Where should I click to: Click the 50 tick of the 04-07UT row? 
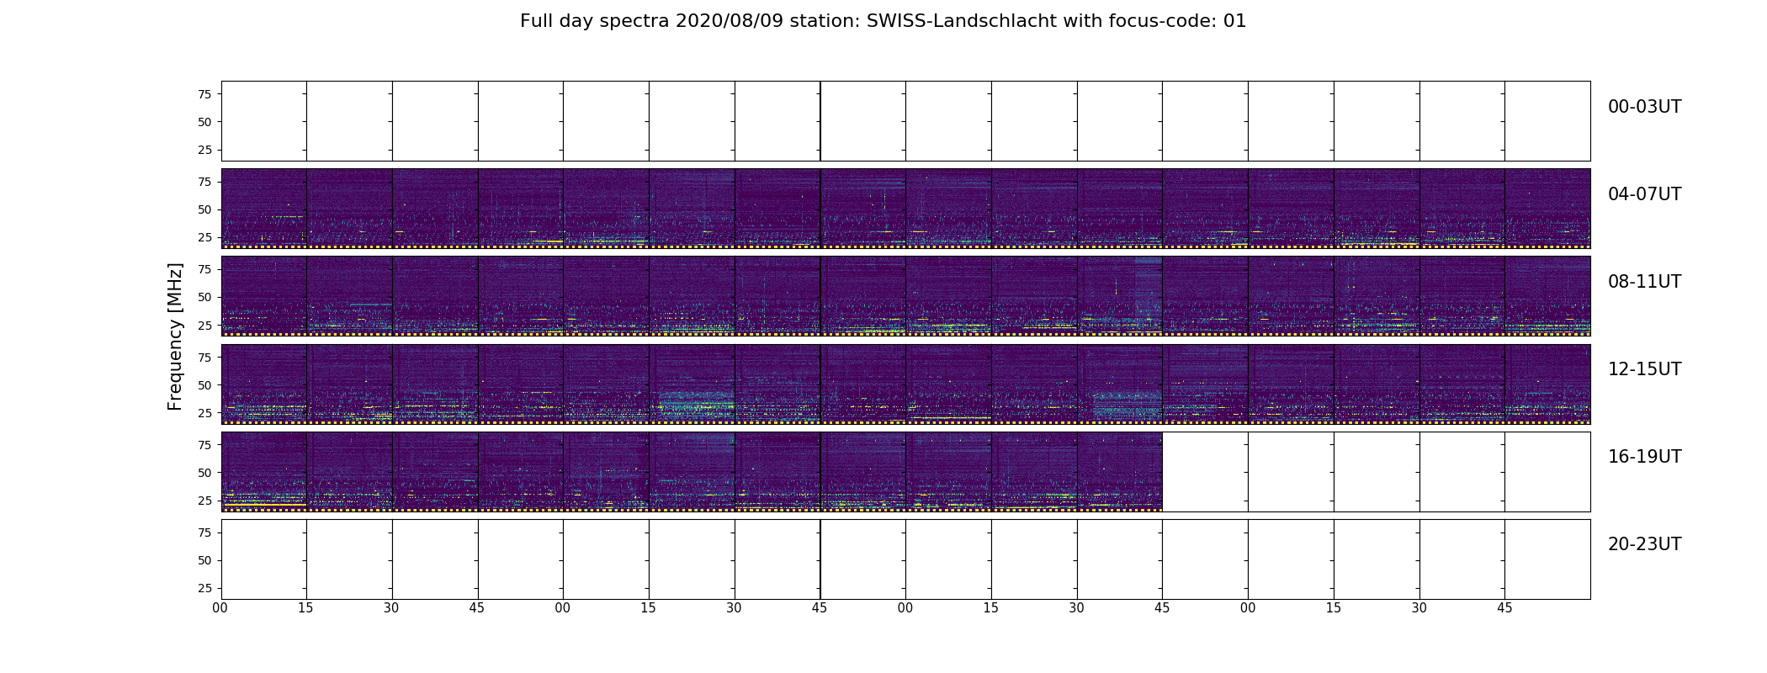tap(204, 209)
